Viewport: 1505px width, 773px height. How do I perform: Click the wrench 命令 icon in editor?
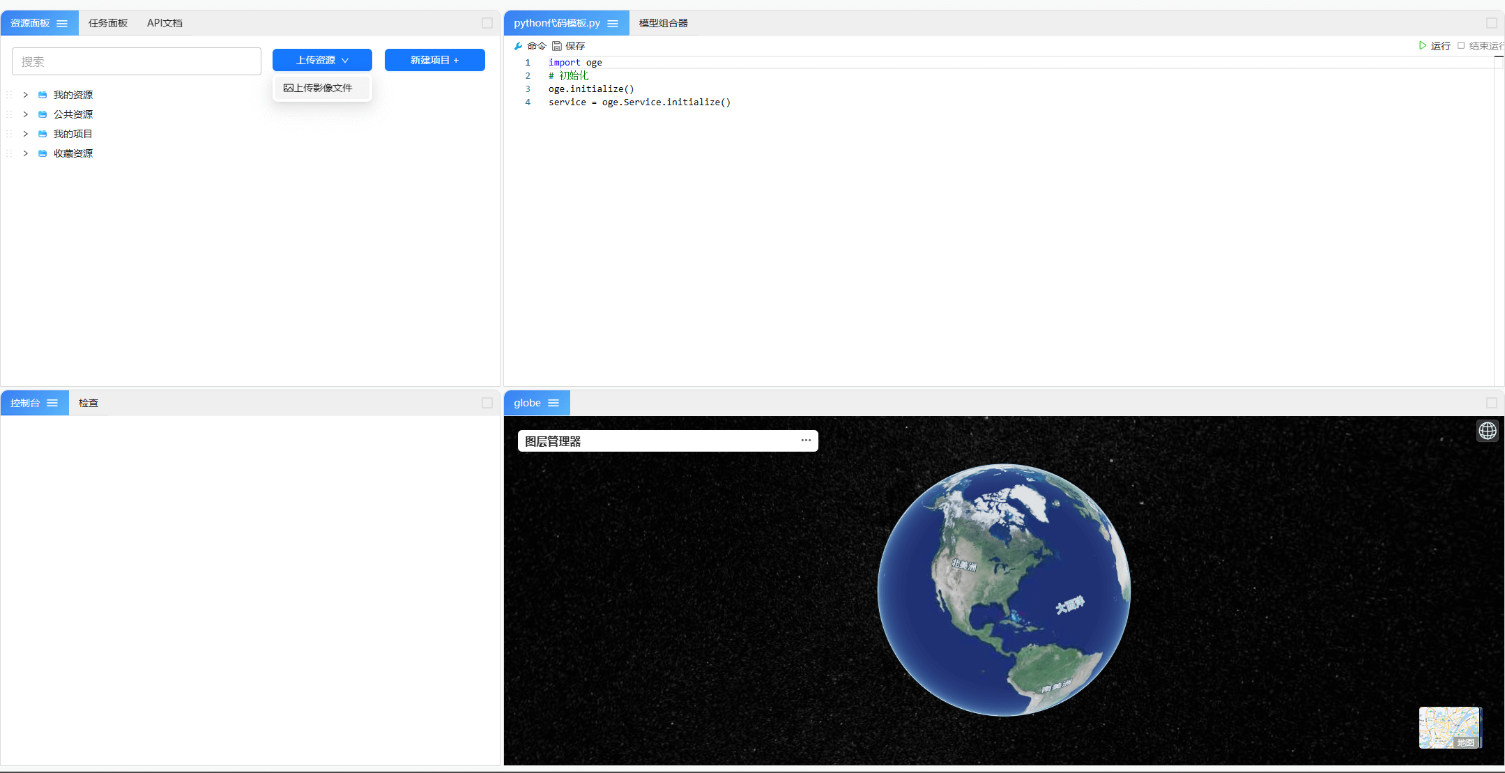pos(518,46)
